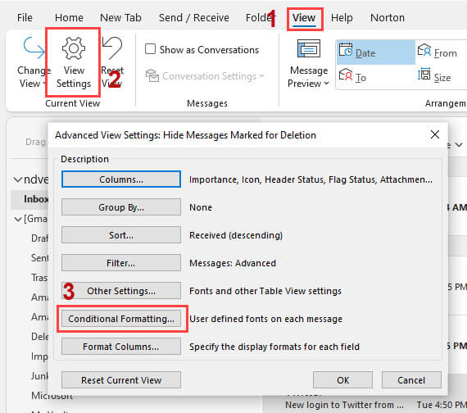Switch to the View ribbon tab

(304, 18)
